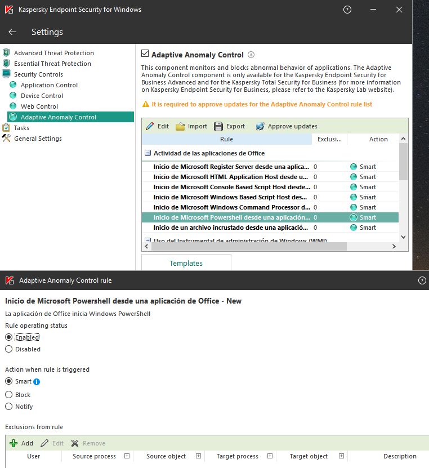The image size is (429, 468).
Task: Click Approve updates button
Action: pyautogui.click(x=287, y=126)
